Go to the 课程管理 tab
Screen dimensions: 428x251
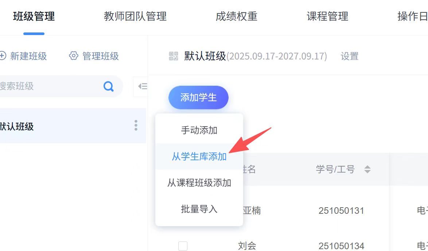[327, 16]
